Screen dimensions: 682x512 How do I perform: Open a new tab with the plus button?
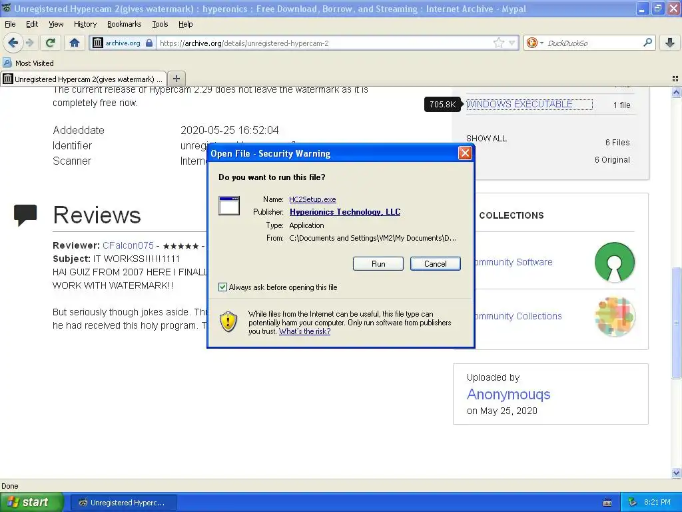176,79
